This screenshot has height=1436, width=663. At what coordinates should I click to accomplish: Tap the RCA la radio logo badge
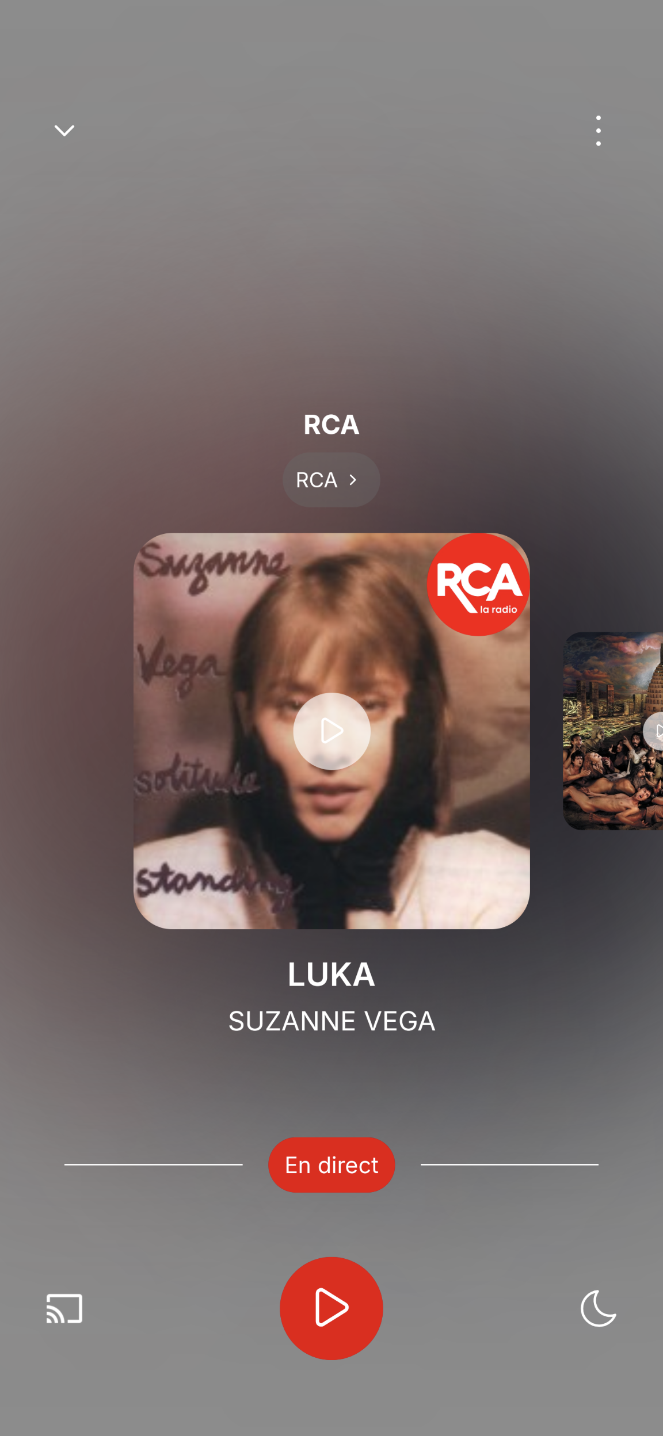pos(478,585)
